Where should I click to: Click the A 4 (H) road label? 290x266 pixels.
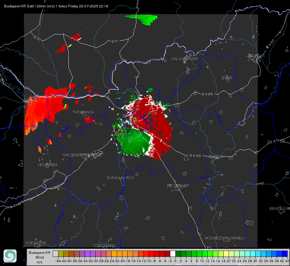point(195,156)
